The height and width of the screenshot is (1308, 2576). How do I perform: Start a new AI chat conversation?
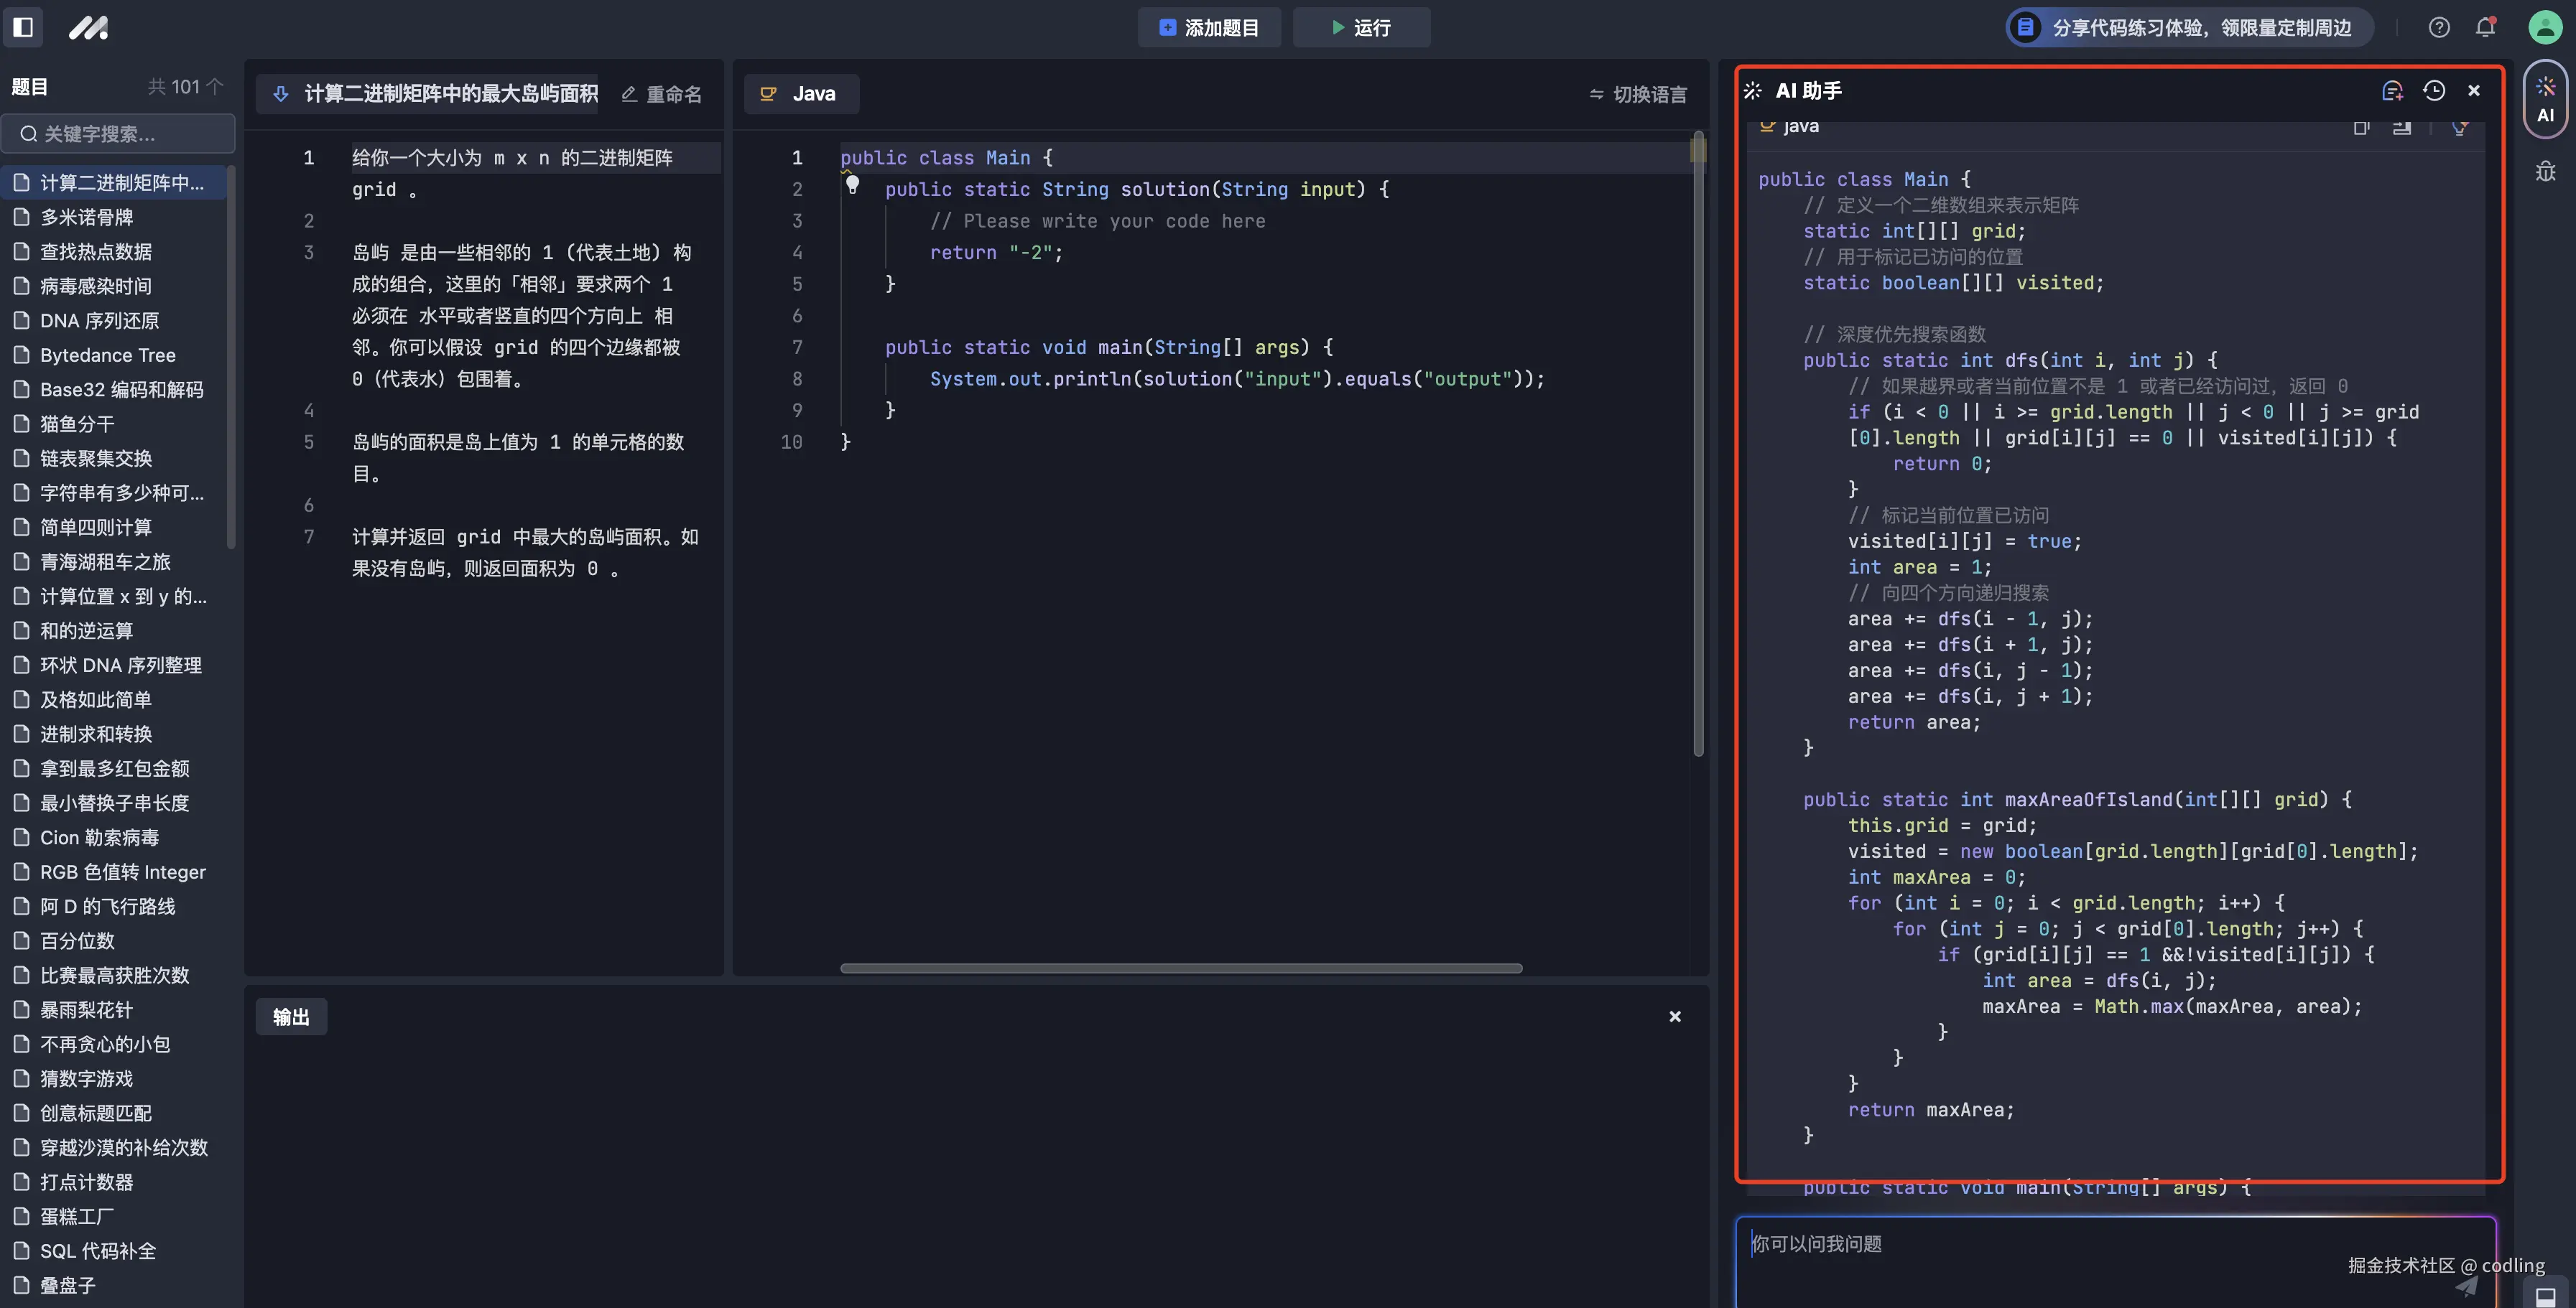[2392, 91]
